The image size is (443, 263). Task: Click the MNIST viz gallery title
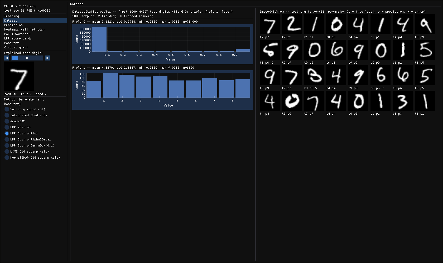(20, 6)
